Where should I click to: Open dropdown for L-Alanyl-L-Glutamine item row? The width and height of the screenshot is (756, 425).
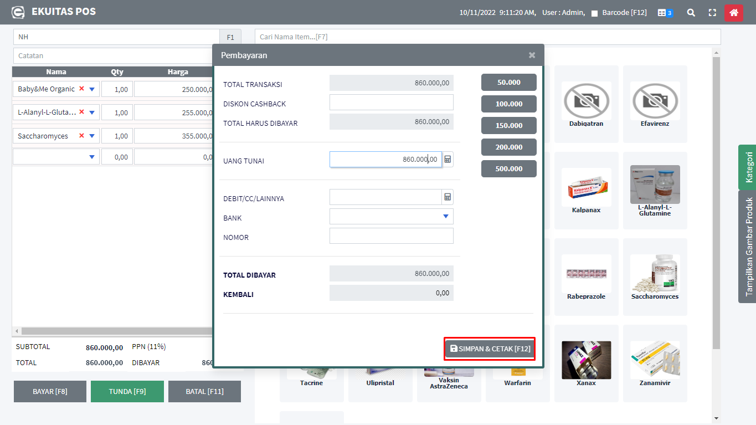[92, 112]
